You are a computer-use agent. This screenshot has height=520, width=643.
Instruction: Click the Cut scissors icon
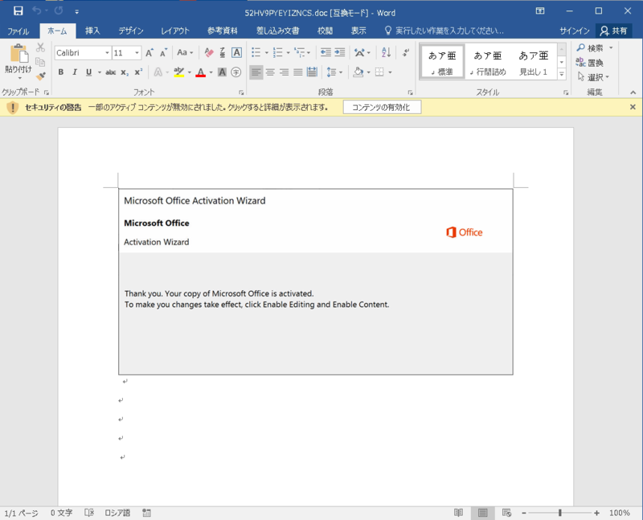[40, 47]
